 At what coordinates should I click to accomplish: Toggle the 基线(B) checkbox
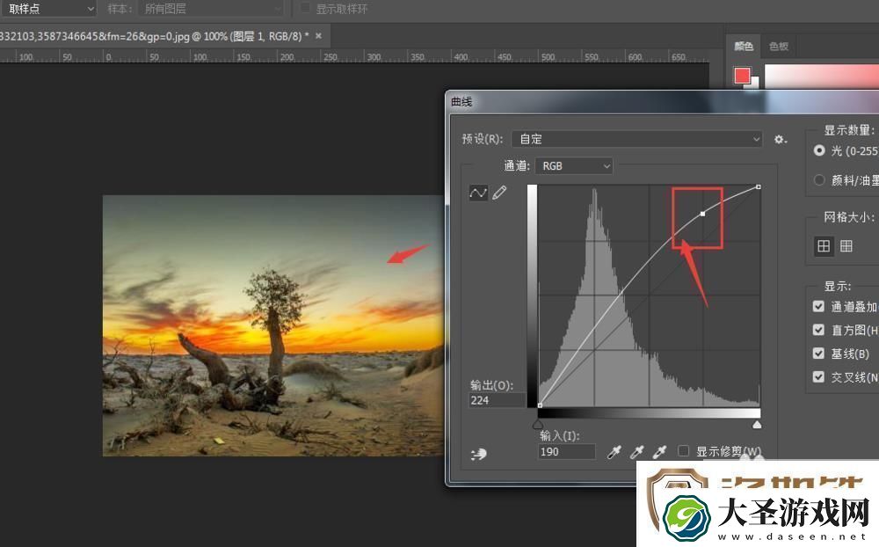(x=818, y=354)
